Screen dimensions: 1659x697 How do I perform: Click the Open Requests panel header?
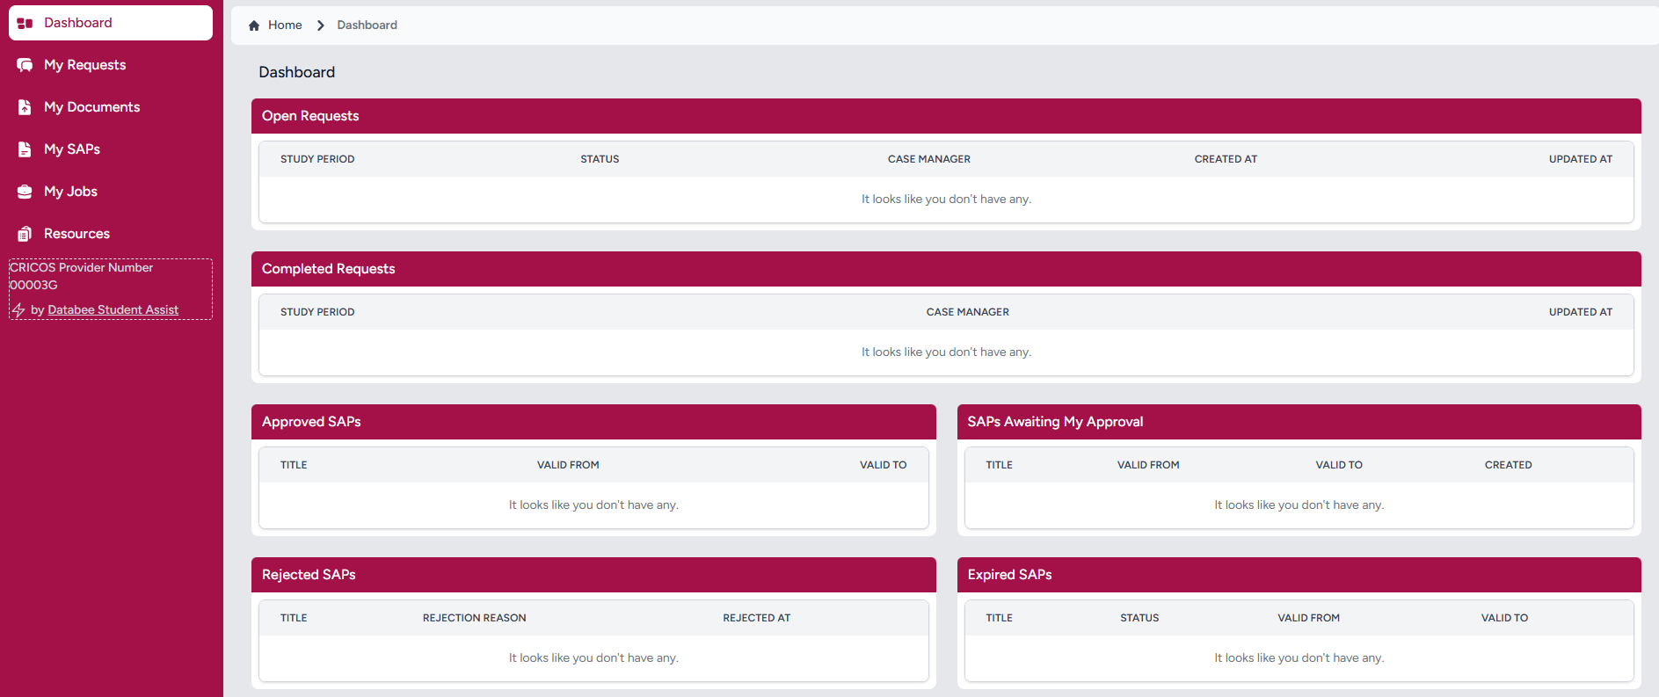point(946,116)
